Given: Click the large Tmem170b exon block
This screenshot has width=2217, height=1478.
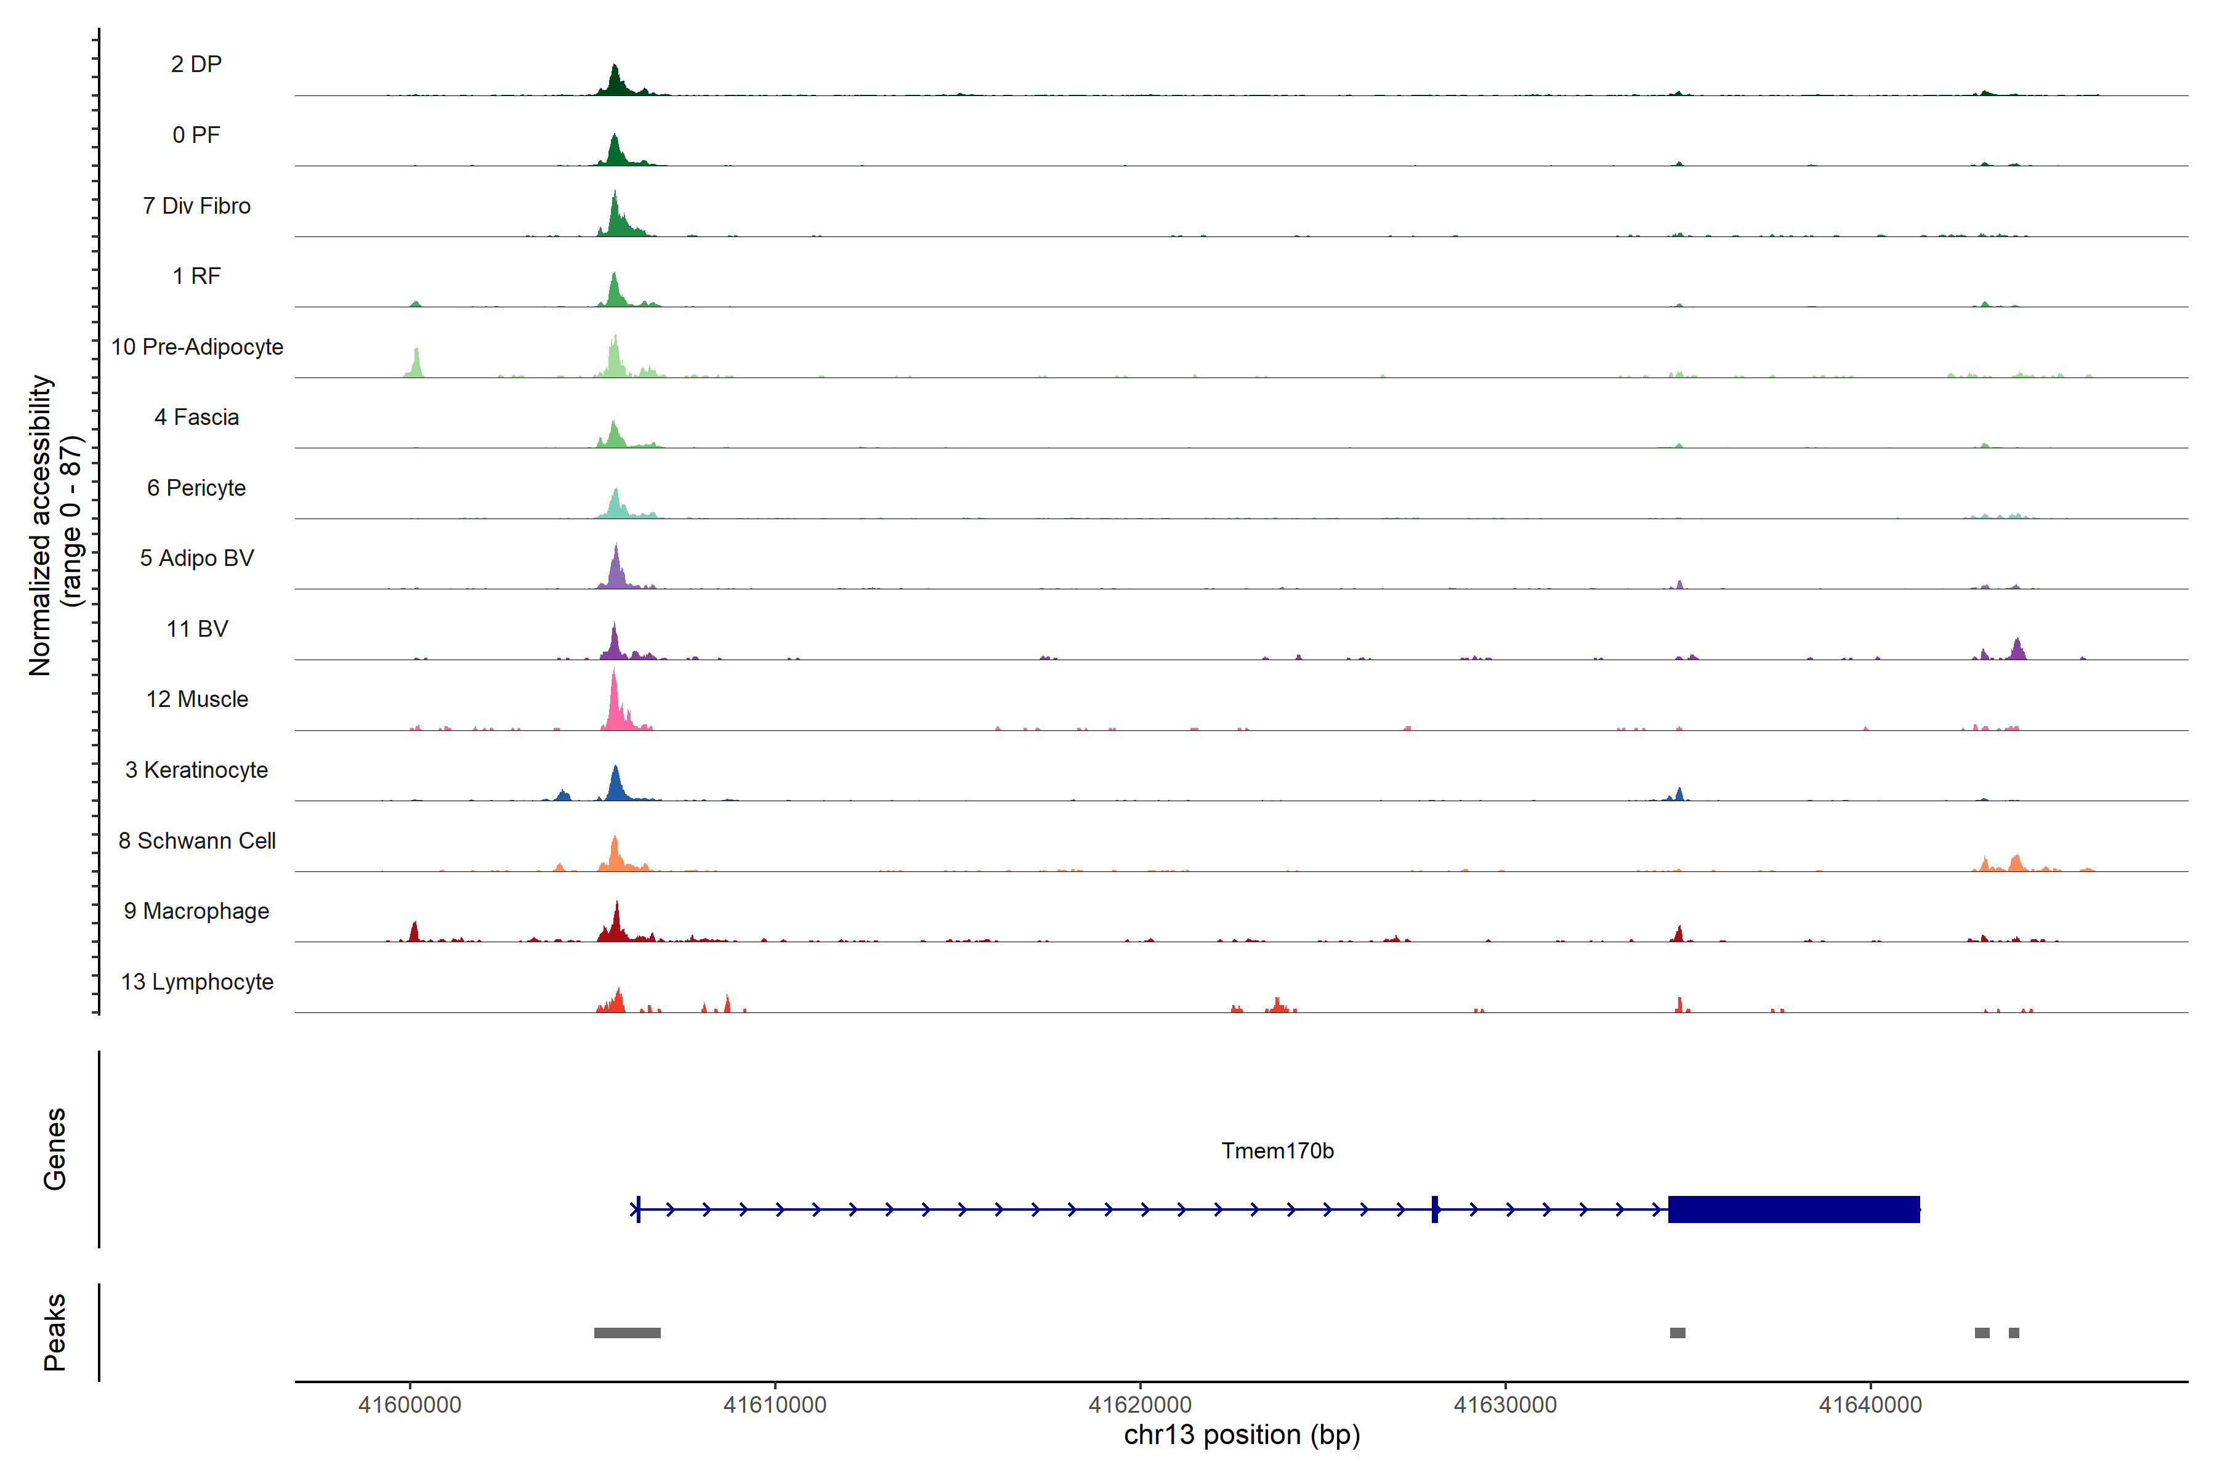Looking at the screenshot, I should [1793, 1209].
